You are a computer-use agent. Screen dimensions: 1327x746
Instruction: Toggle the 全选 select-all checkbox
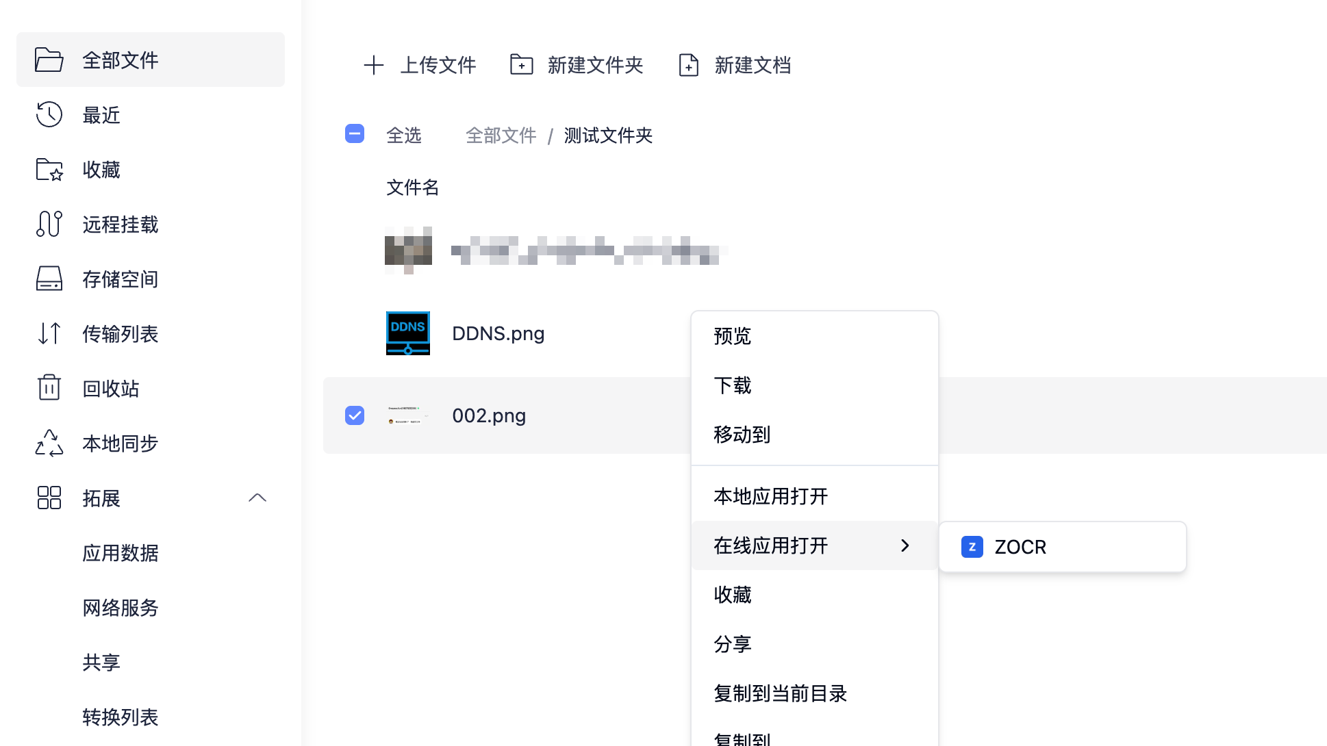[355, 133]
